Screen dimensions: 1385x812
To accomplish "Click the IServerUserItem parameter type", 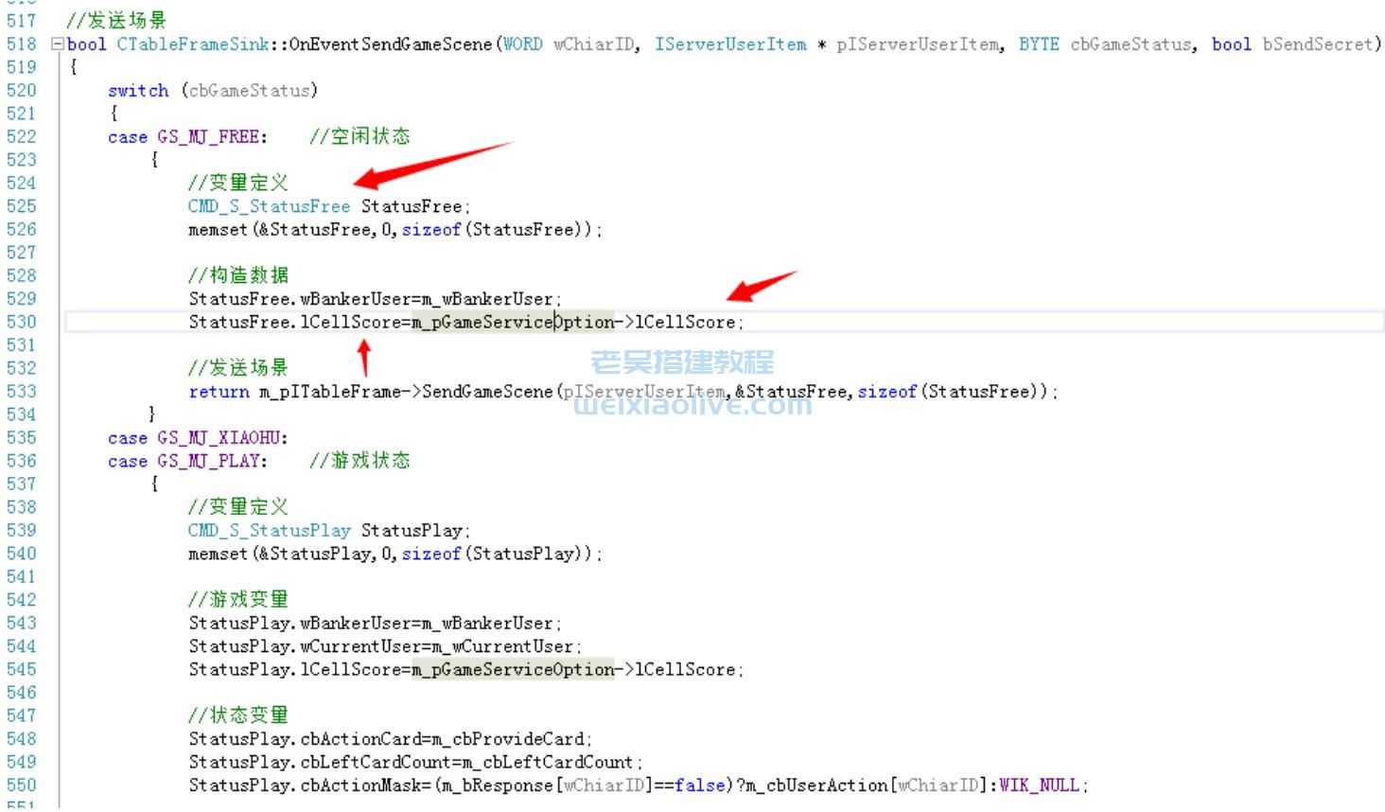I will pos(730,44).
